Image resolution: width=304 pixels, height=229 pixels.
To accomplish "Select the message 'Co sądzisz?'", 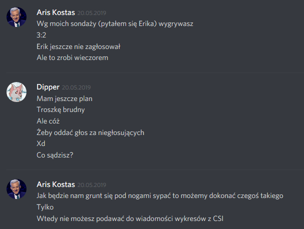I will click(55, 155).
